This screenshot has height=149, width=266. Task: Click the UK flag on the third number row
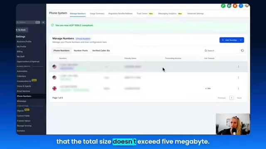coord(54,88)
